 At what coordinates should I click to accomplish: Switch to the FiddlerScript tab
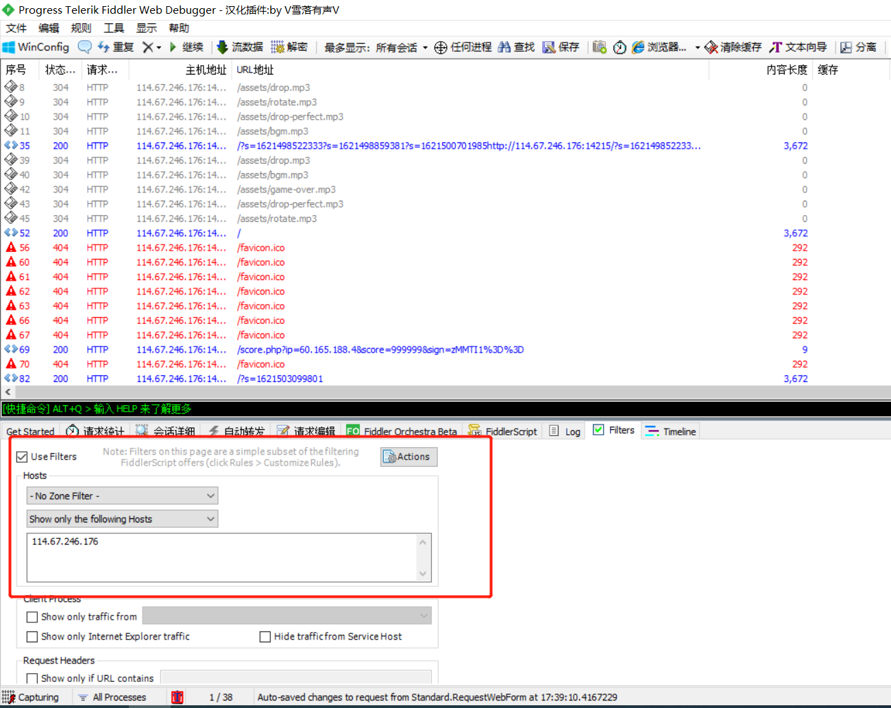coord(503,431)
